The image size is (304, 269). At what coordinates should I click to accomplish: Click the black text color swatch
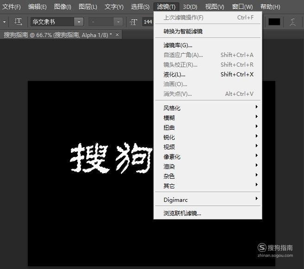coord(274,22)
